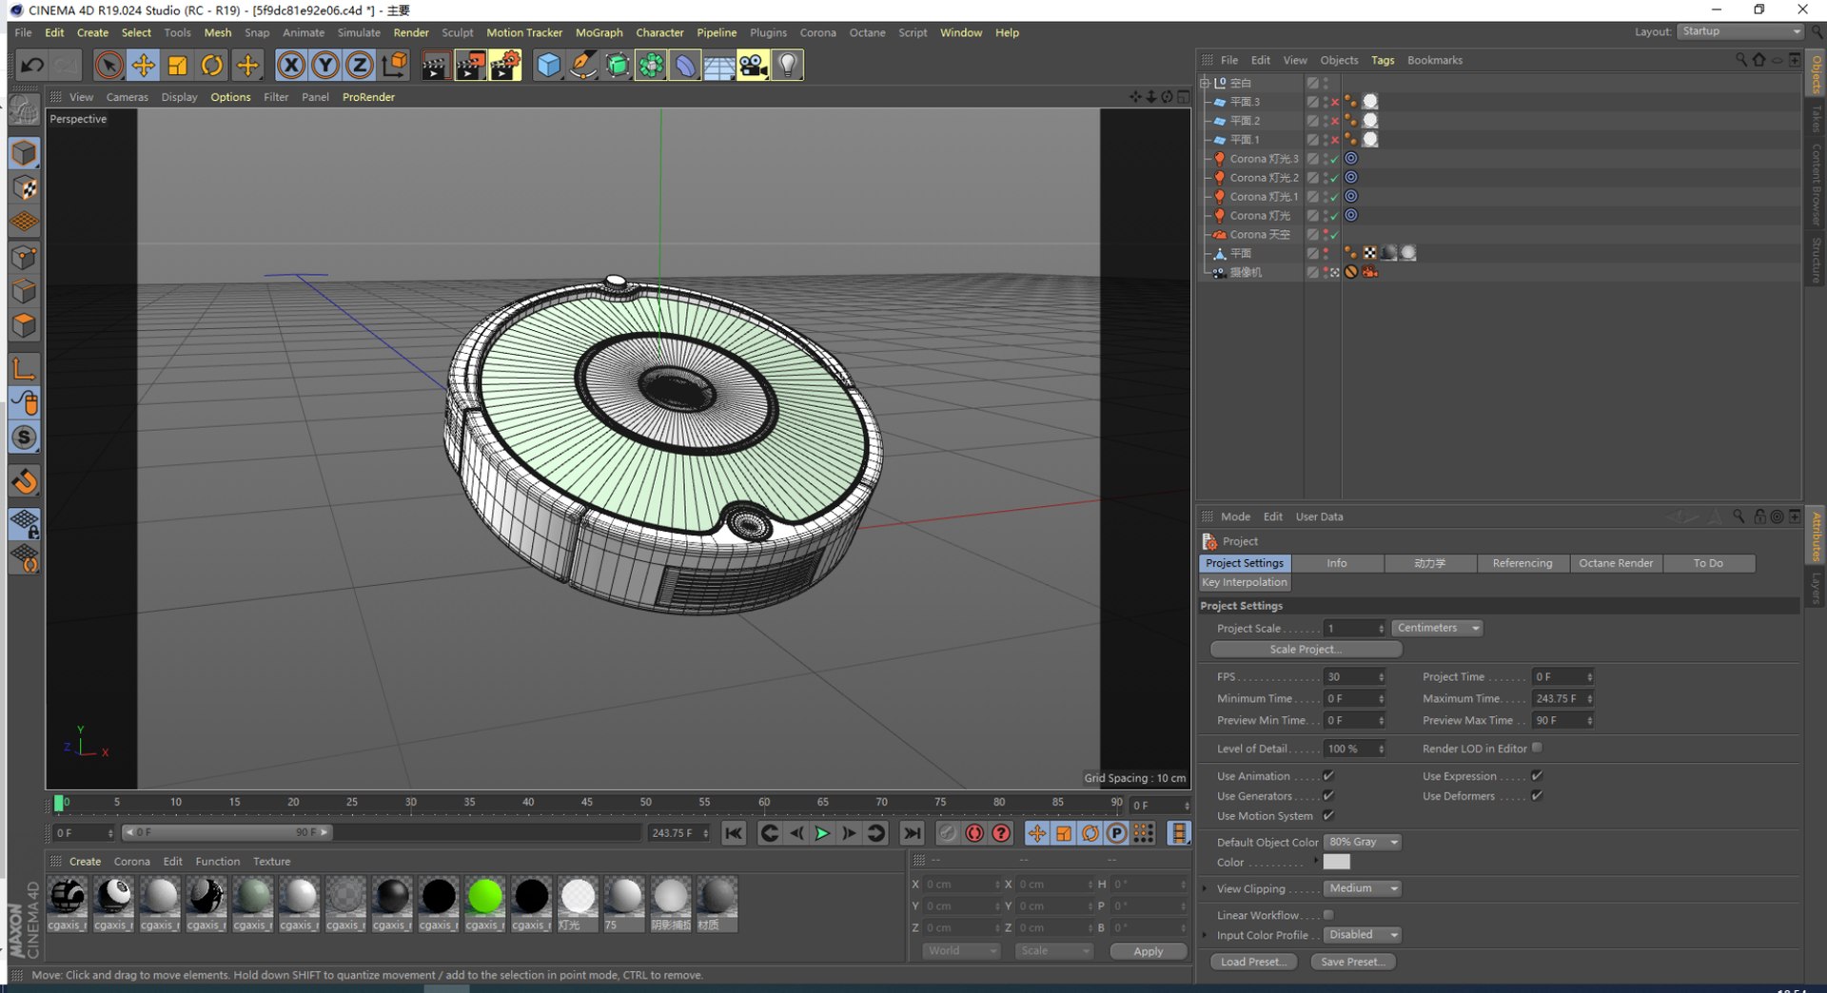
Task: Enable the Linear Workflow checkbox
Action: (1328, 915)
